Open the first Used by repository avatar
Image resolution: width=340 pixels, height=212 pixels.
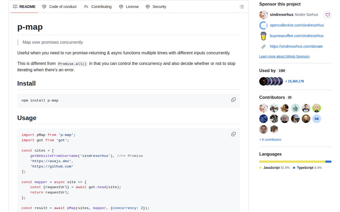[x=263, y=81]
